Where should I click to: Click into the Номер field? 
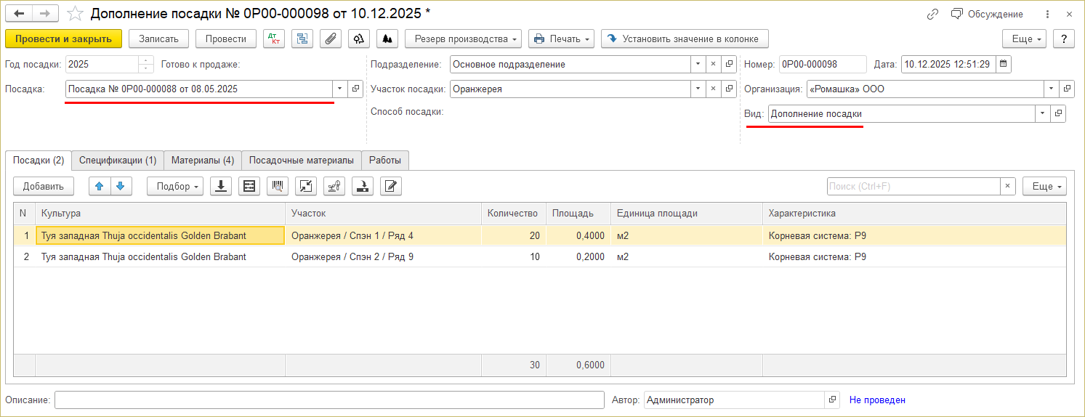(823, 64)
